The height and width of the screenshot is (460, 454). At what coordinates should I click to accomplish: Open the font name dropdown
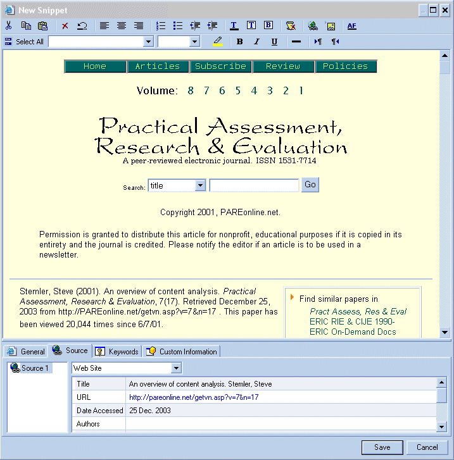pyautogui.click(x=149, y=42)
